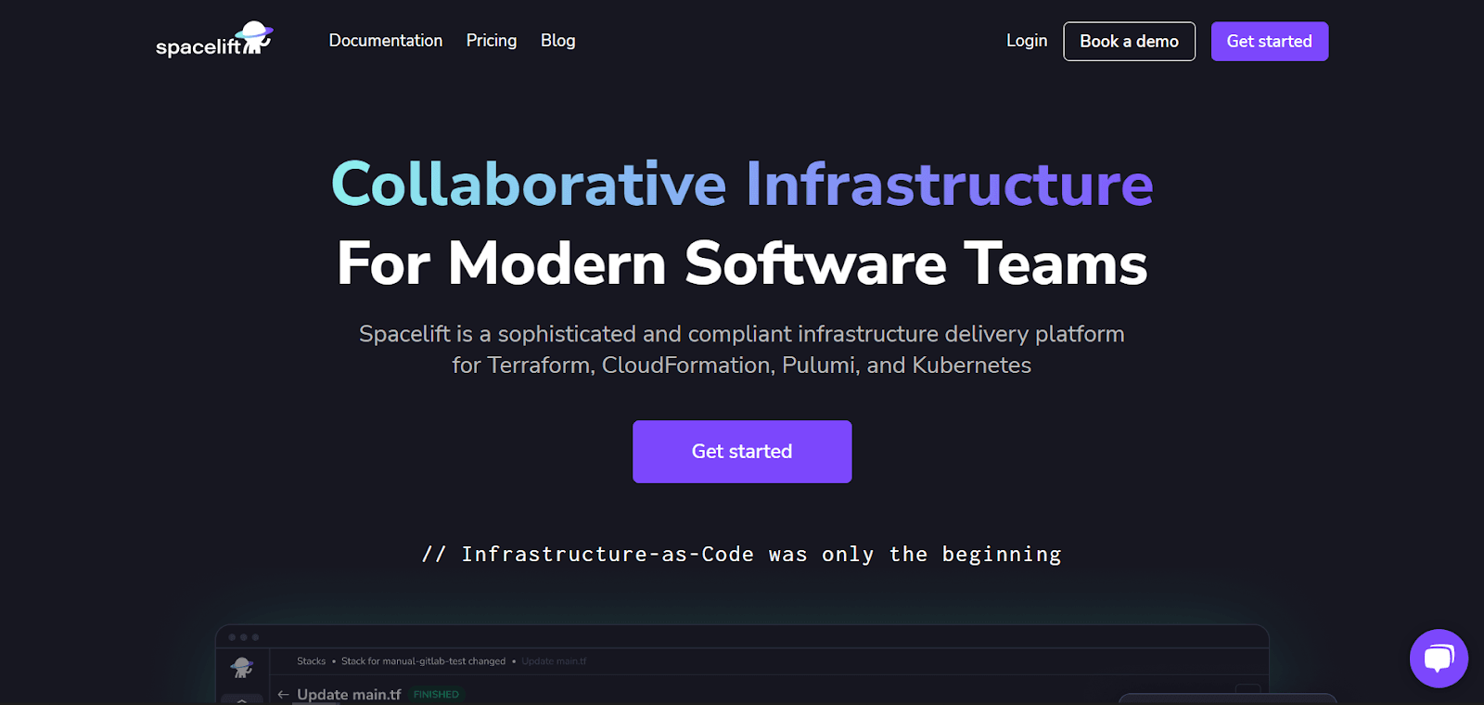Screen dimensions: 1484x705
Task: Click the FINISHED status badge
Action: [436, 694]
